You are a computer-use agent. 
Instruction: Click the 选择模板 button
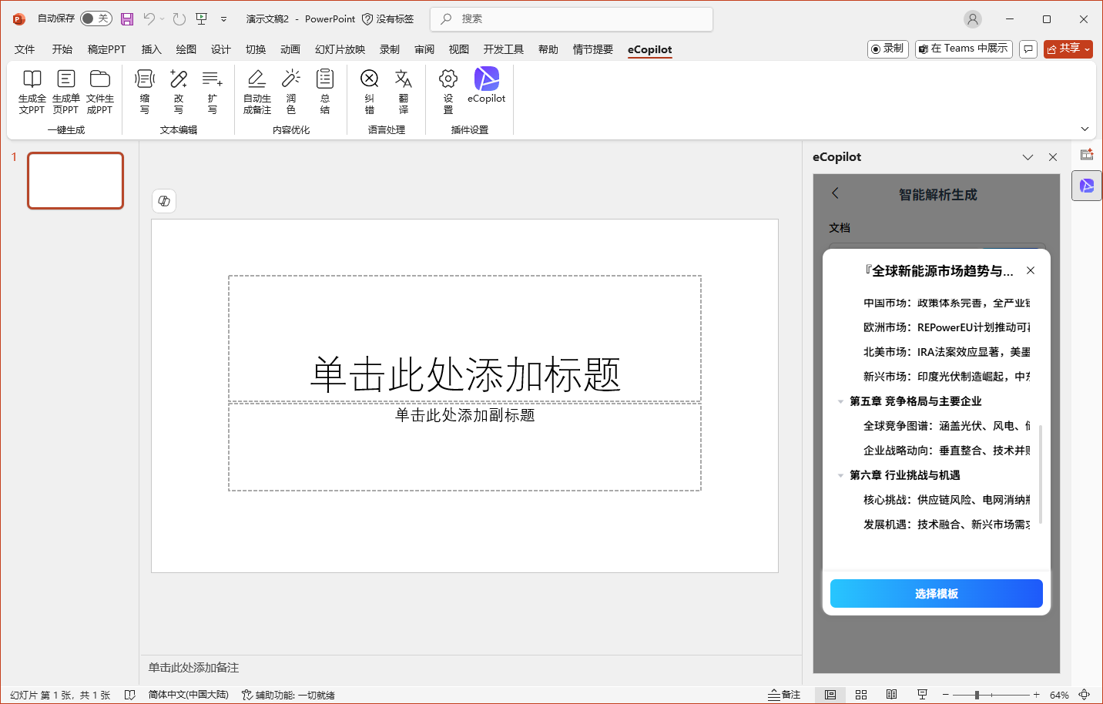(x=936, y=594)
